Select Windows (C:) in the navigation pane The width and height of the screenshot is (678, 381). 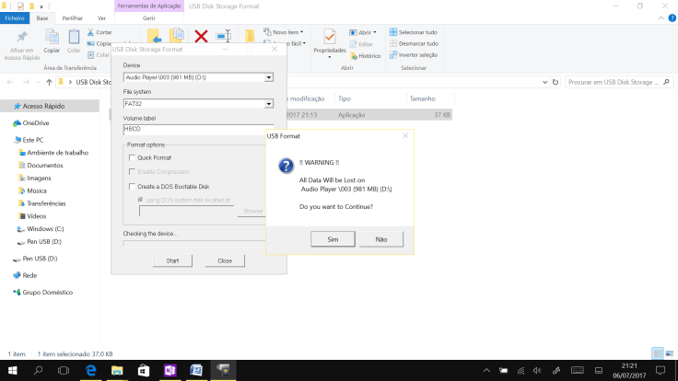(x=45, y=228)
